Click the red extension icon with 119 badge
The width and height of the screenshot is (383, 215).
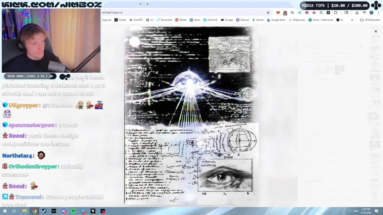click(285, 13)
